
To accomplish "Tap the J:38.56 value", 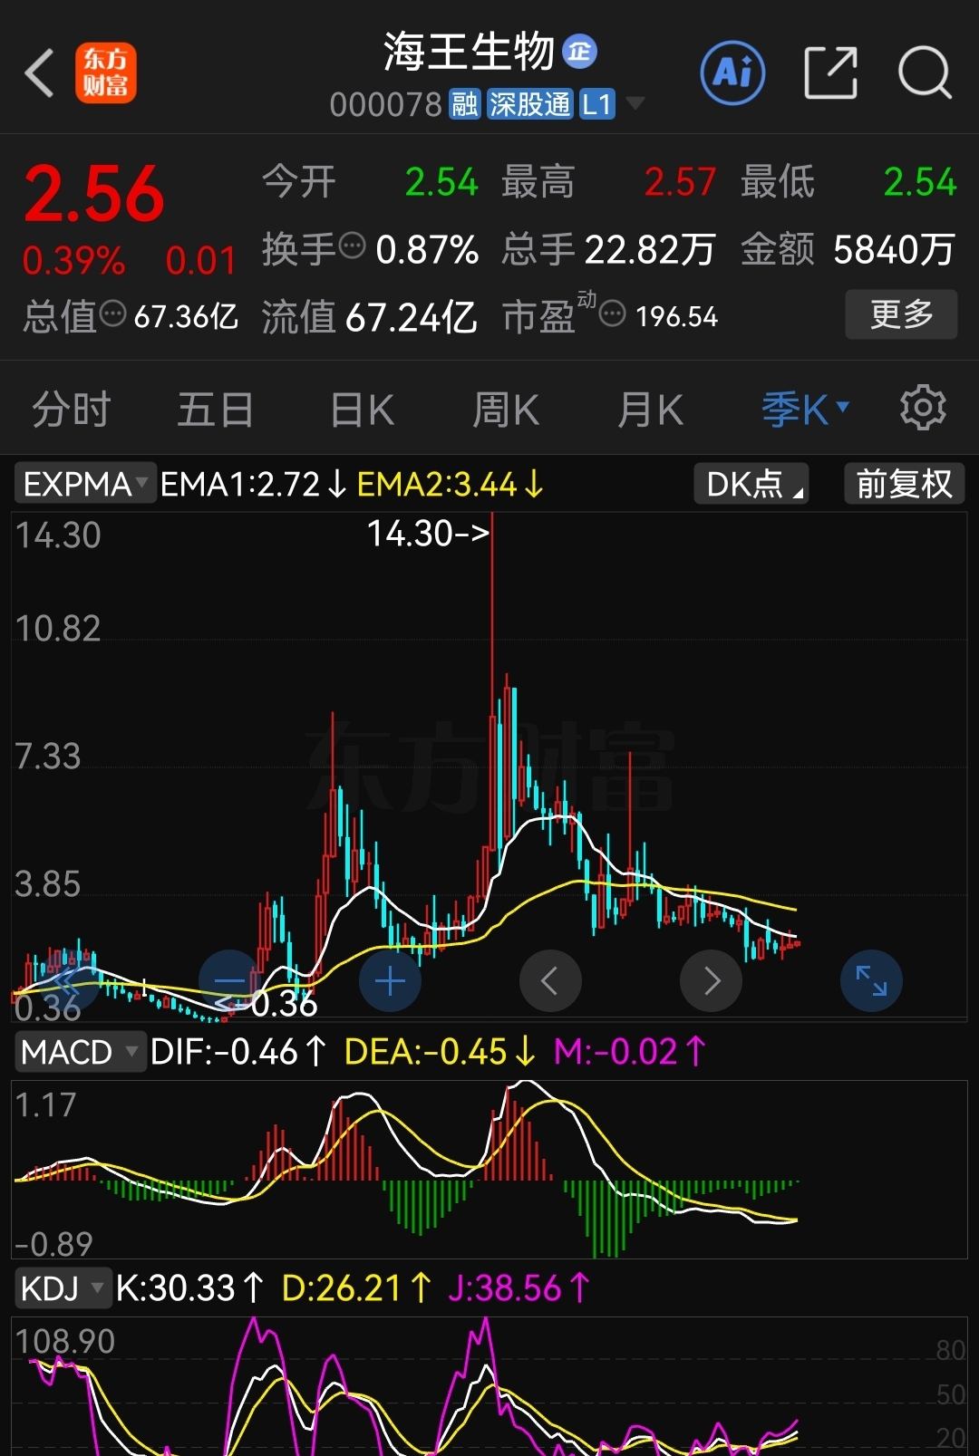I will point(520,1287).
